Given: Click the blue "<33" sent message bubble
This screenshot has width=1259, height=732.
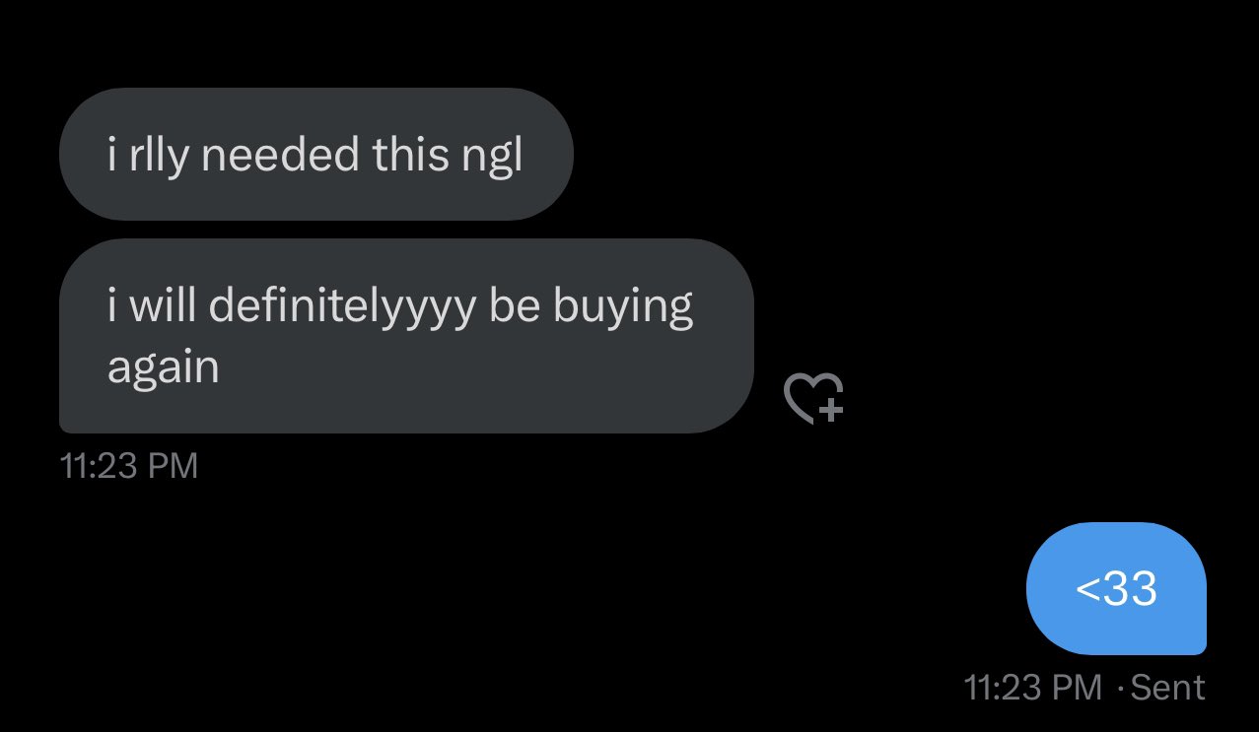Looking at the screenshot, I should pos(1116,588).
